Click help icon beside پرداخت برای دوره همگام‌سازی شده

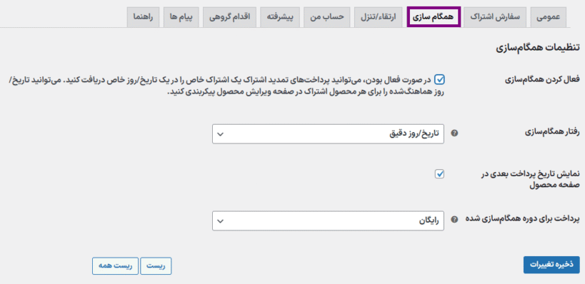pyautogui.click(x=454, y=220)
